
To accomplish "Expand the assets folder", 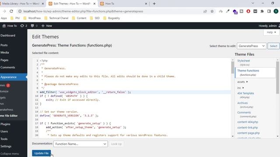I will (x=242, y=82).
